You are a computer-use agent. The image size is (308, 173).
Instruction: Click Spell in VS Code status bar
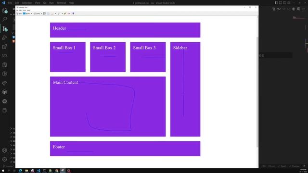pos(282,166)
